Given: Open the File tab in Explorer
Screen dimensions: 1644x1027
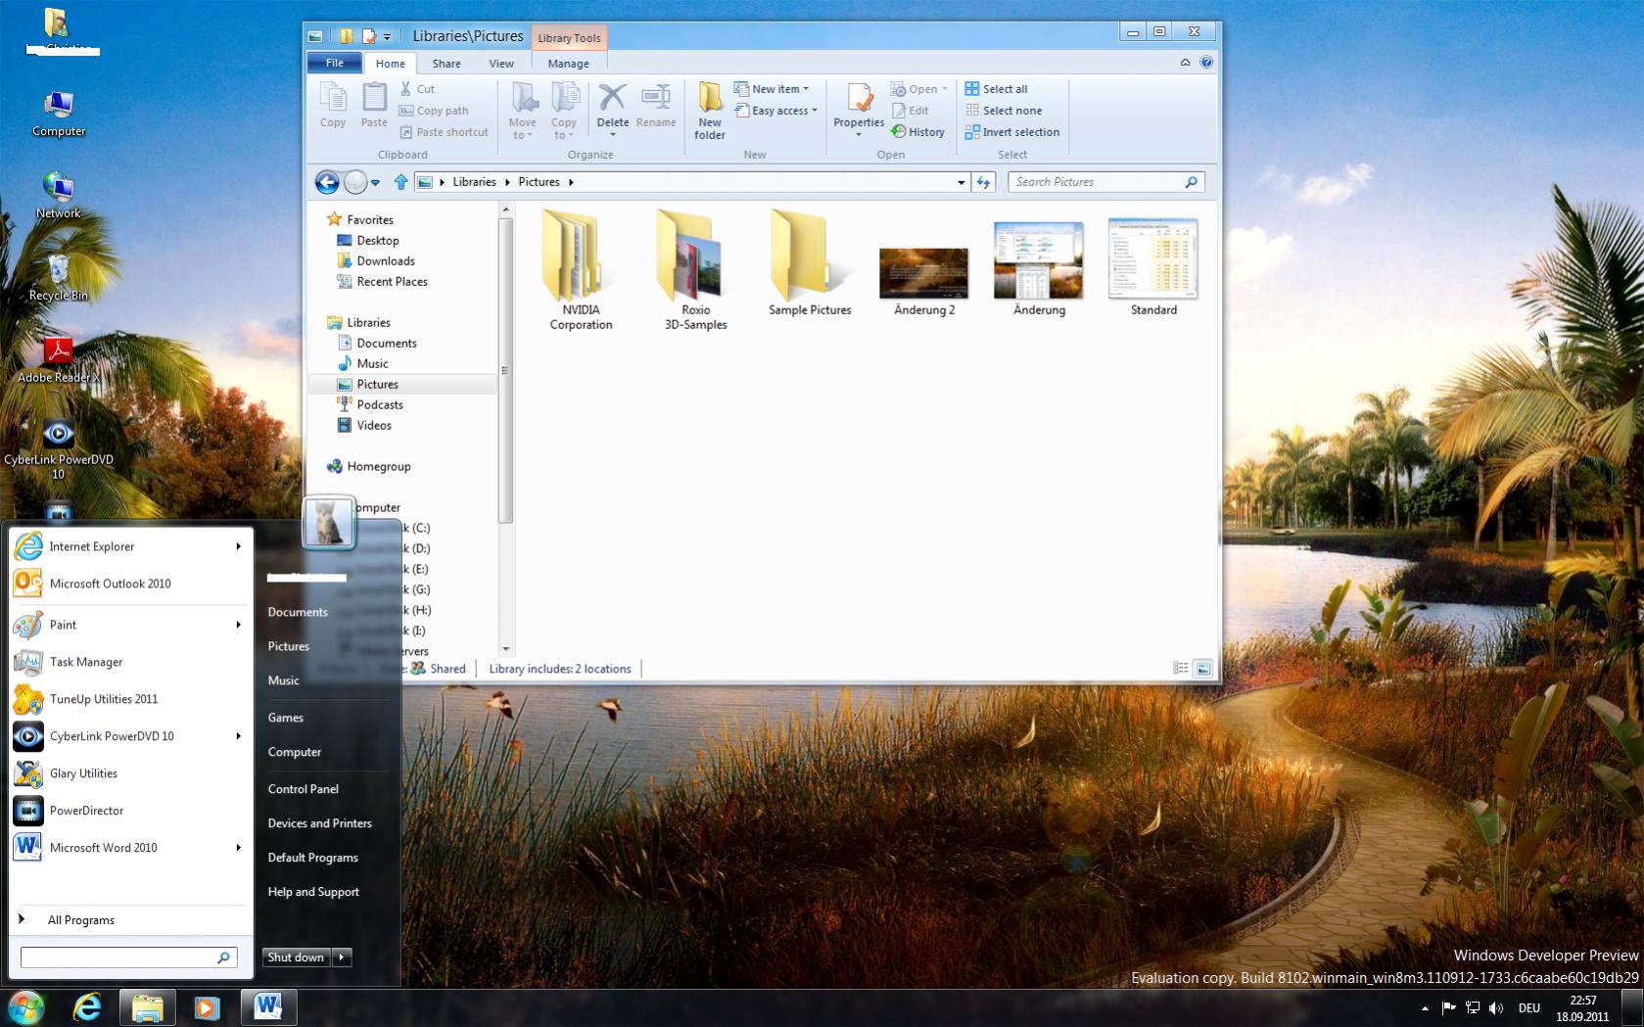Looking at the screenshot, I should coord(335,63).
